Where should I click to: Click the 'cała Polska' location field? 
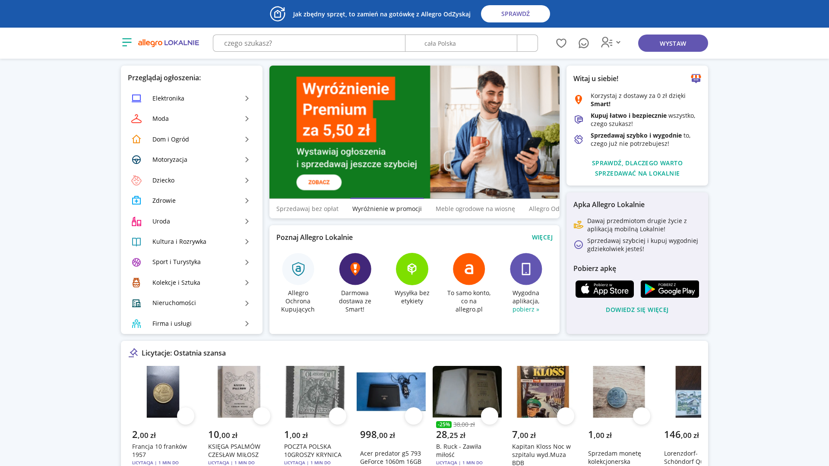(x=461, y=43)
